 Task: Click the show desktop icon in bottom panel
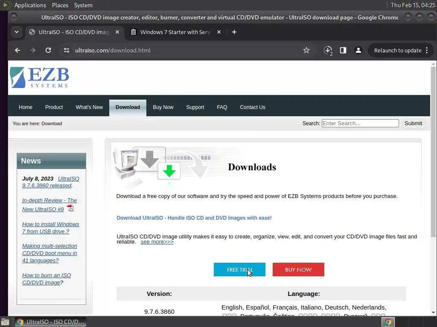point(5,322)
